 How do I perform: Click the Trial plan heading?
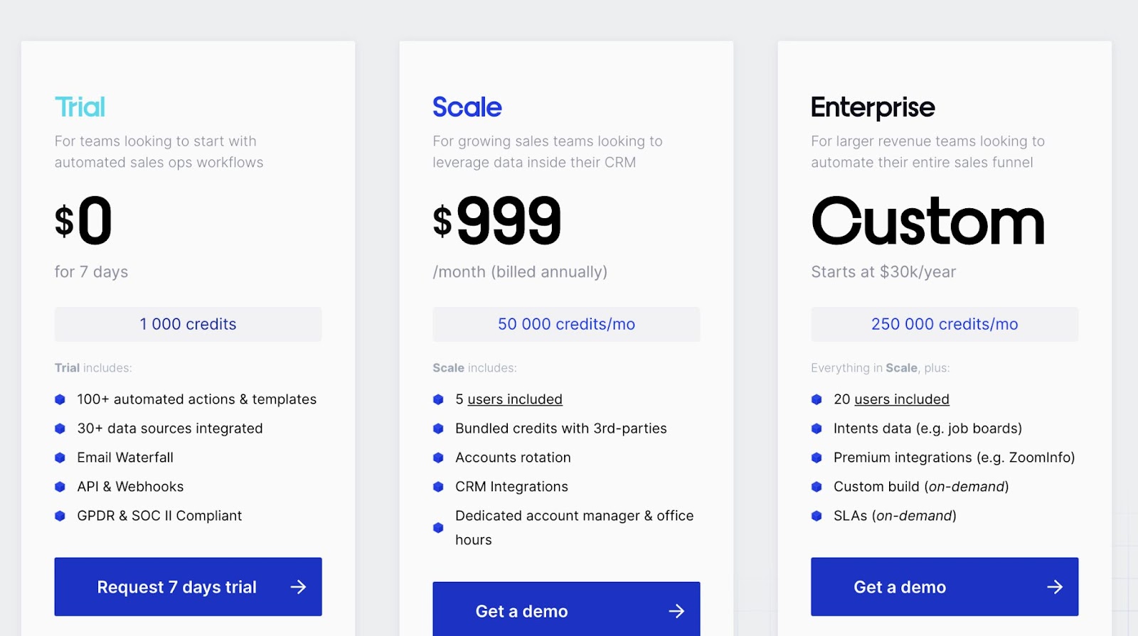[80, 107]
